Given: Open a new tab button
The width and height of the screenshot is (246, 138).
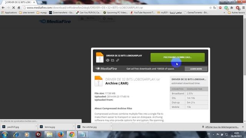Looking at the screenshot, I should [40, 2].
